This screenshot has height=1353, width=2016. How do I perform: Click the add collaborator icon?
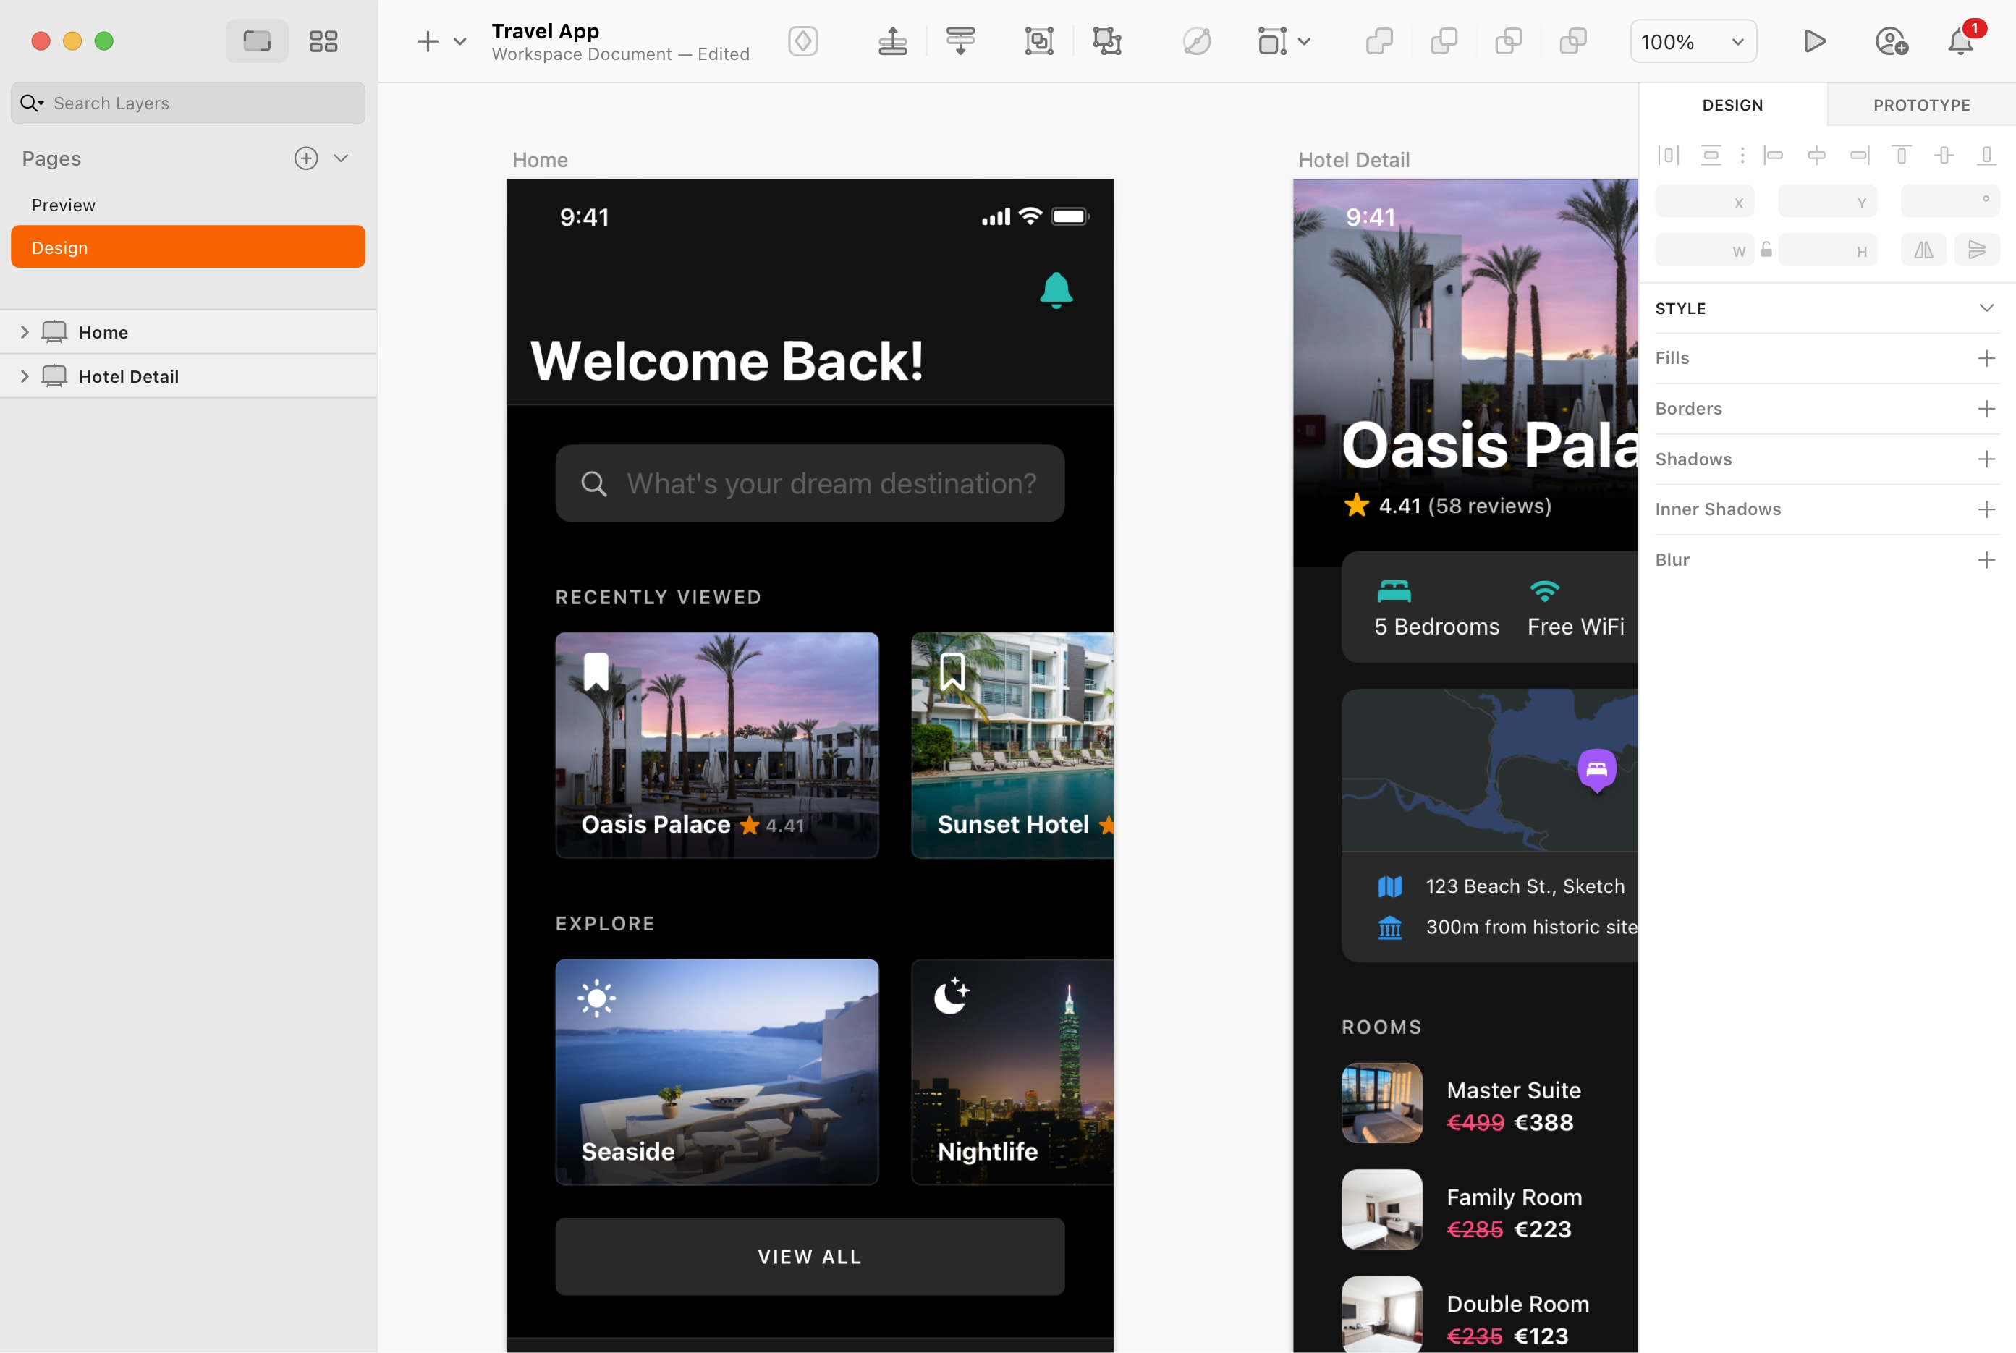point(1892,41)
